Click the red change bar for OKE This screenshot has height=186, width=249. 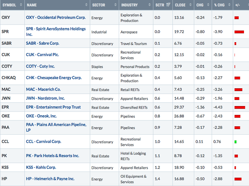[x=237, y=117]
